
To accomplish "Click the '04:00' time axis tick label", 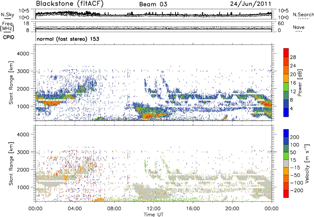I will [x=75, y=209].
